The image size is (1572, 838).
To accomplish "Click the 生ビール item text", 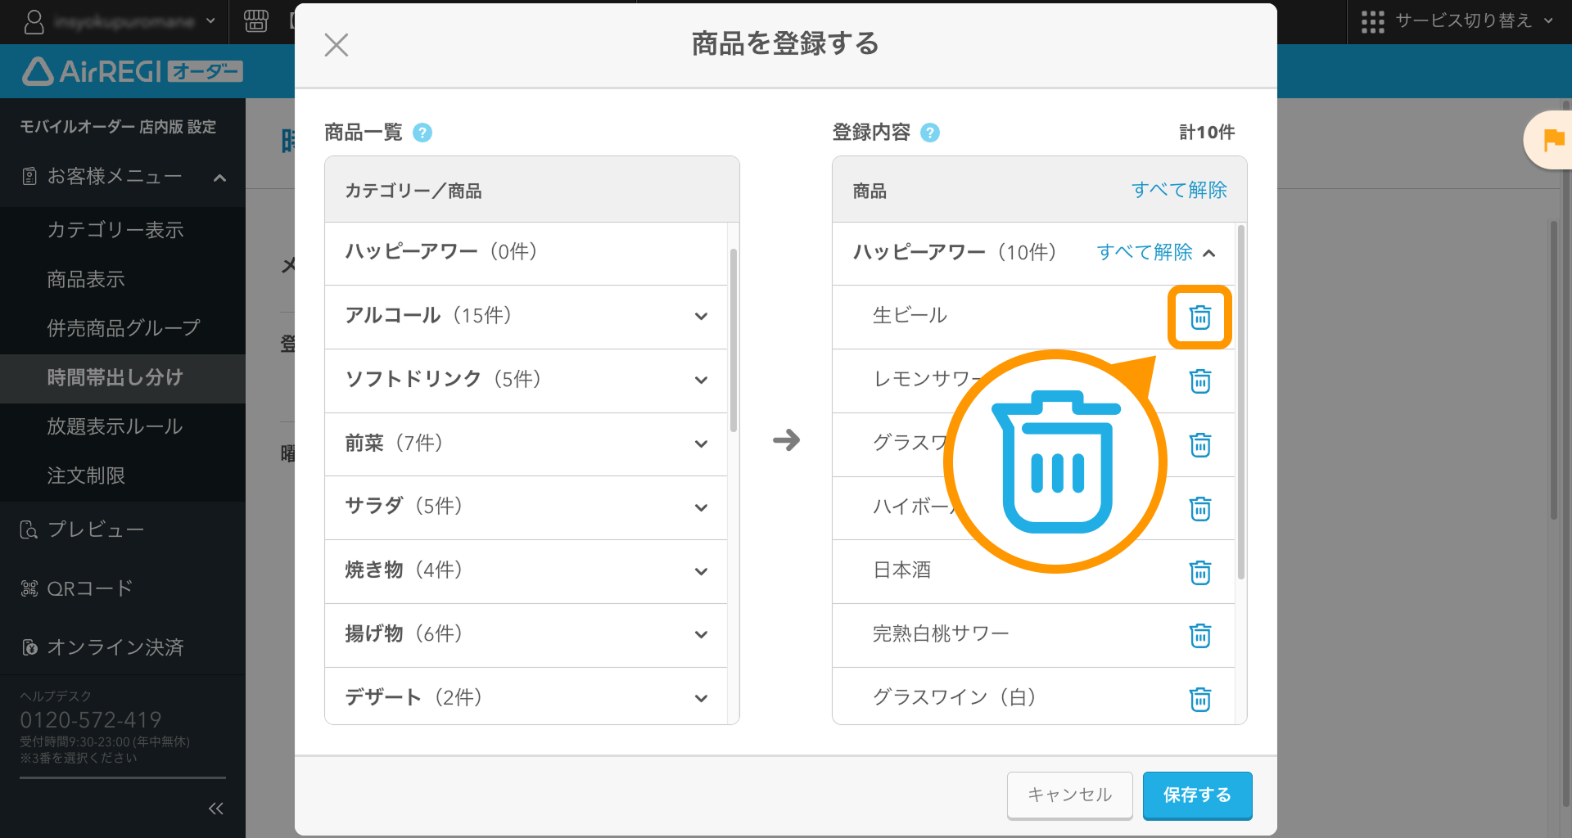I will pos(910,315).
